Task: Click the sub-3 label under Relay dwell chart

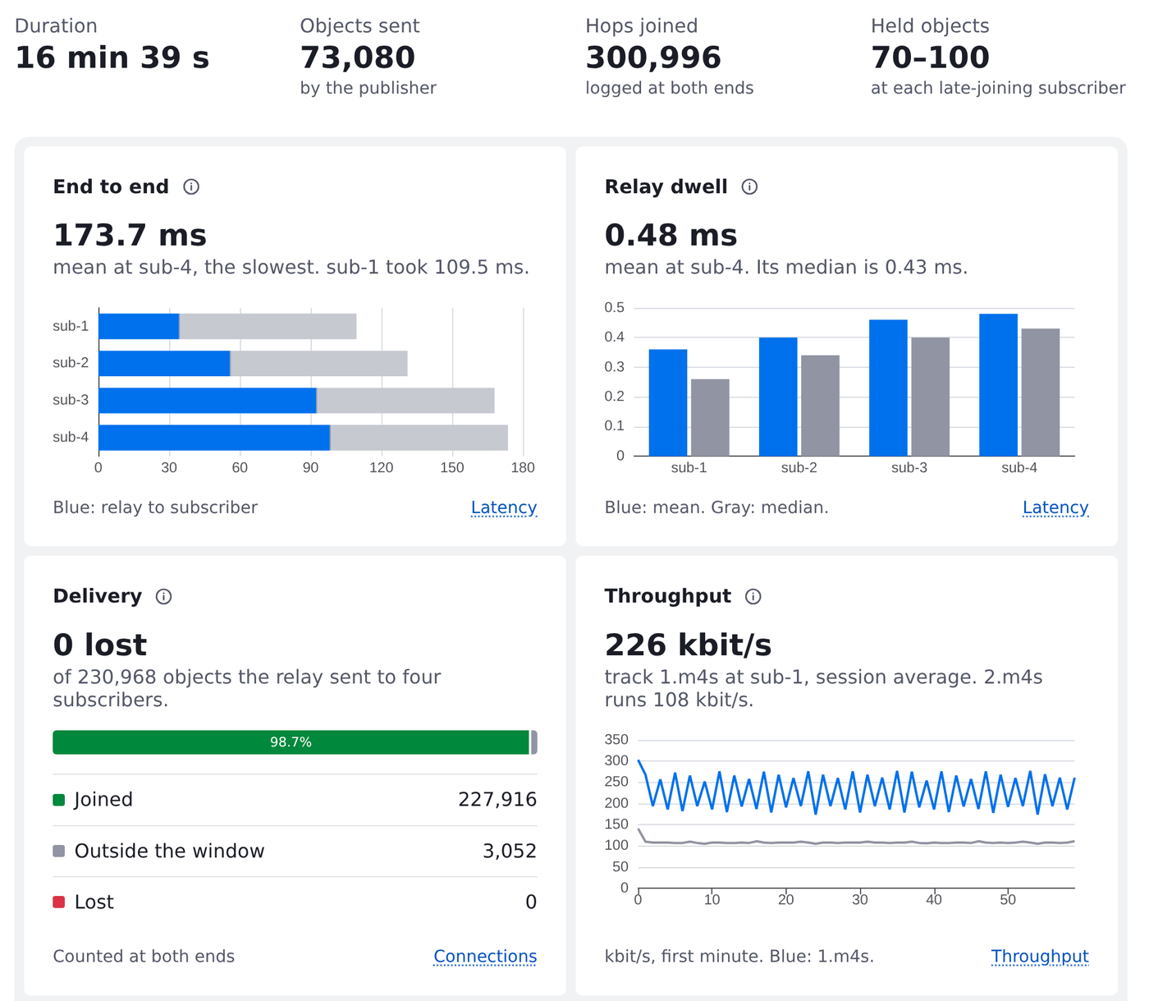Action: point(909,467)
